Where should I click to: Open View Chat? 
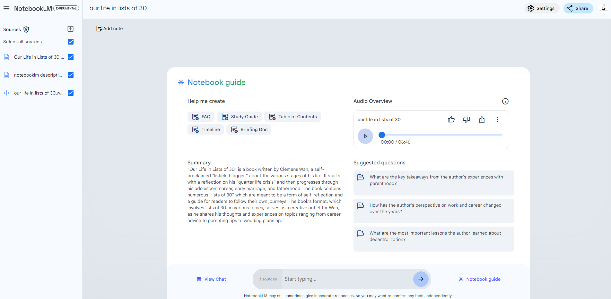pos(211,279)
